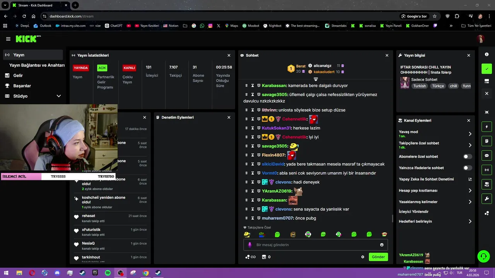Click İzleyici Yönlendir option
This screenshot has width=495, height=278.
coord(414,212)
